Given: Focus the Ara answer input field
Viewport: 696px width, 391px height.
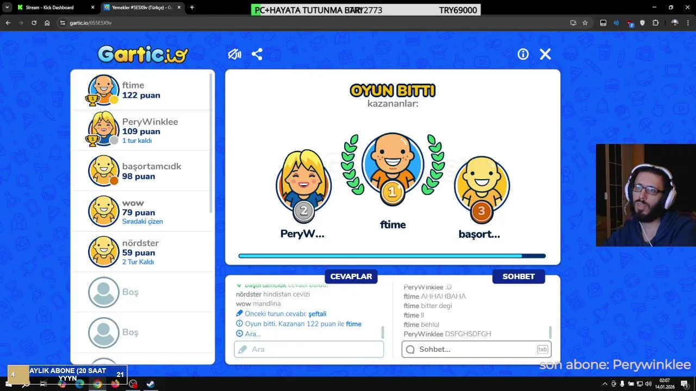Looking at the screenshot, I should click(309, 349).
